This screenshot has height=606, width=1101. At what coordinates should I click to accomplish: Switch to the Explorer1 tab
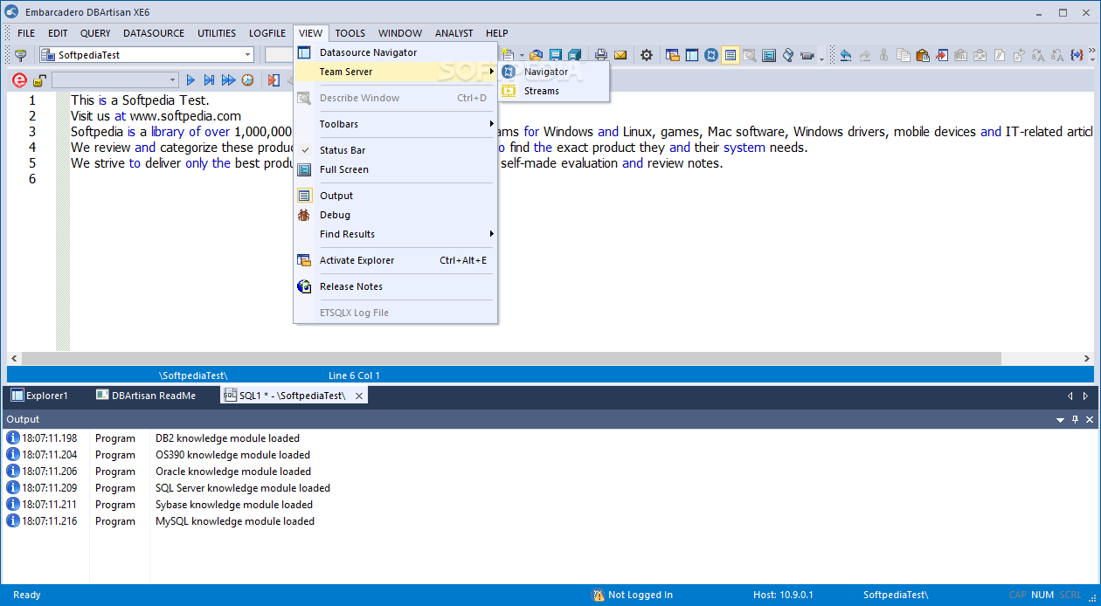point(40,396)
